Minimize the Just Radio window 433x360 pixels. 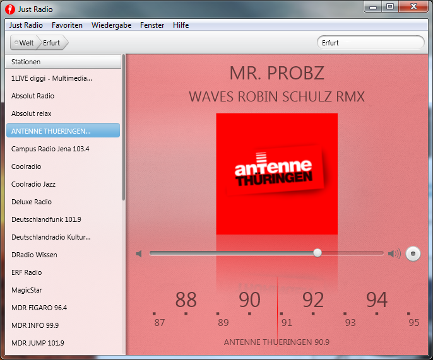click(x=373, y=7)
